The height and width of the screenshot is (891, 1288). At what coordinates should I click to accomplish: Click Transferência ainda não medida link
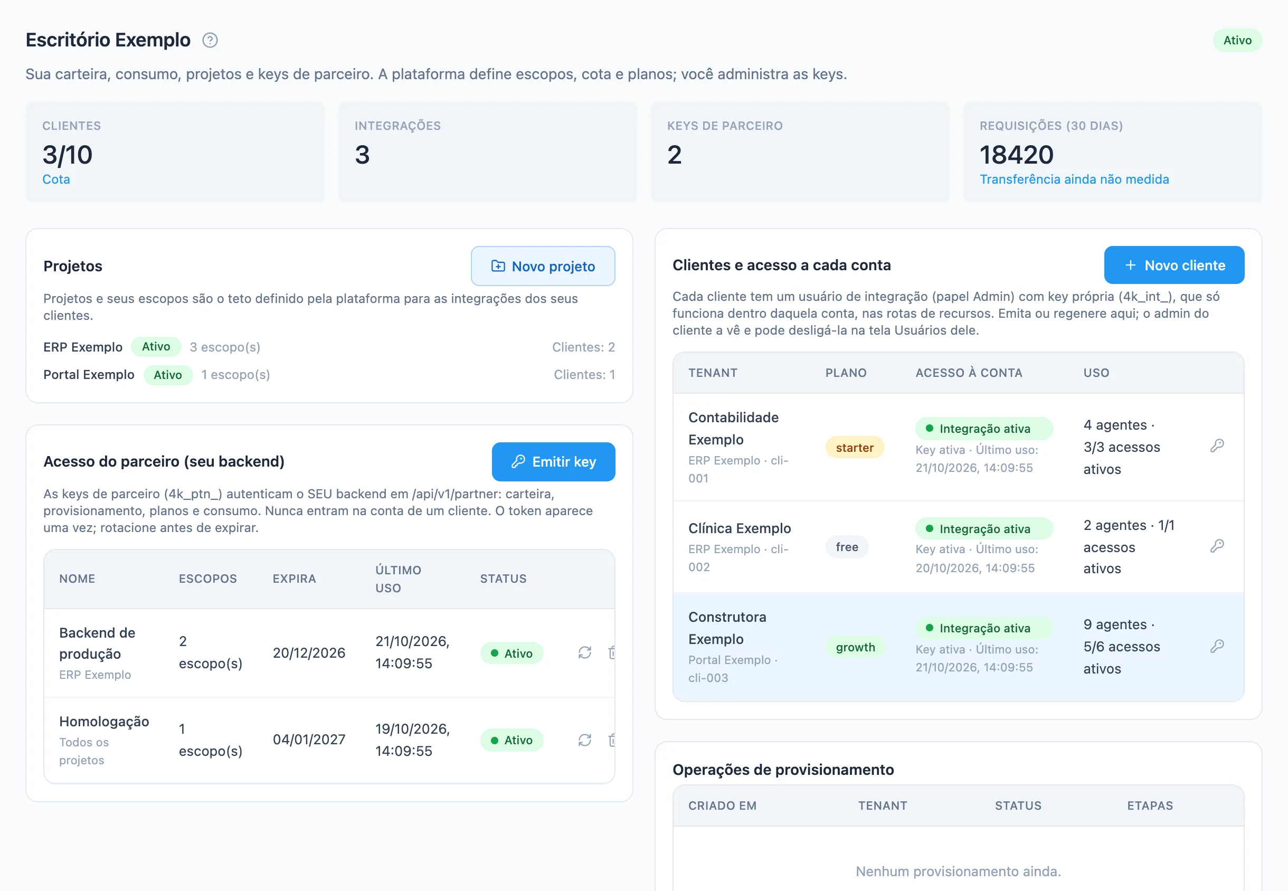point(1074,179)
